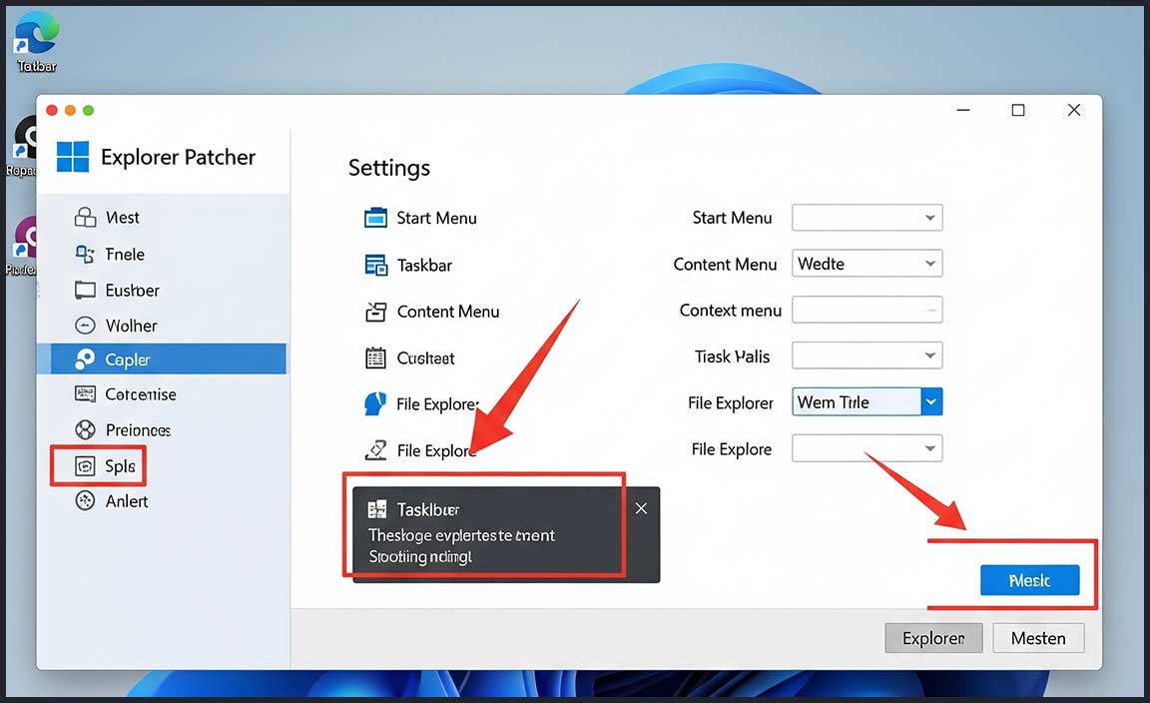1150x703 pixels.
Task: Click the Spls sidebar icon
Action: point(86,466)
